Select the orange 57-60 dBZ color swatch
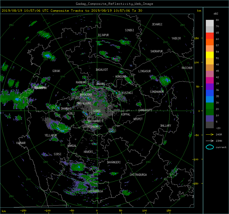Image resolution: width=229 pixels, height=214 pixels. (210, 42)
